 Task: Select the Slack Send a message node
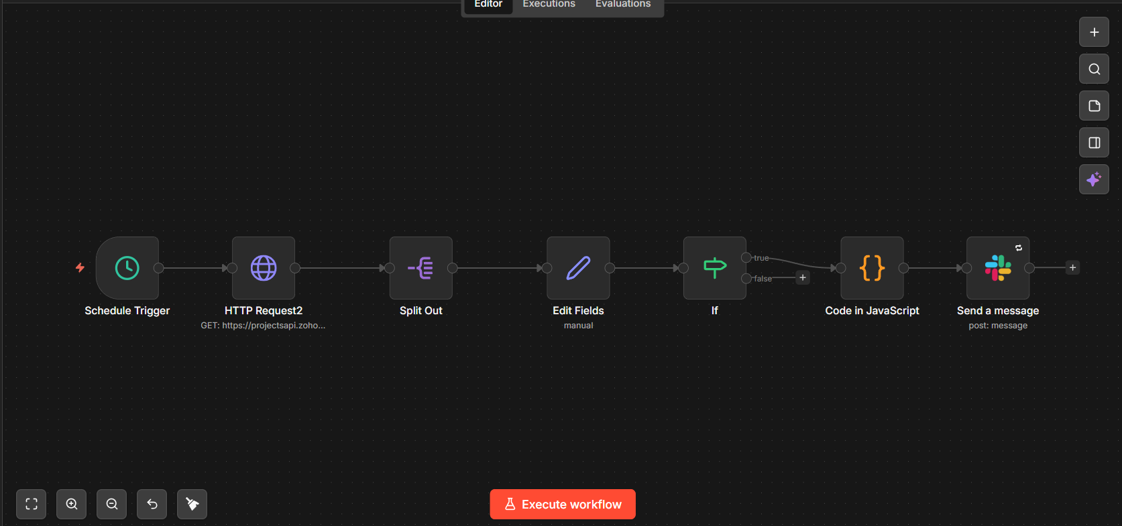pos(998,268)
